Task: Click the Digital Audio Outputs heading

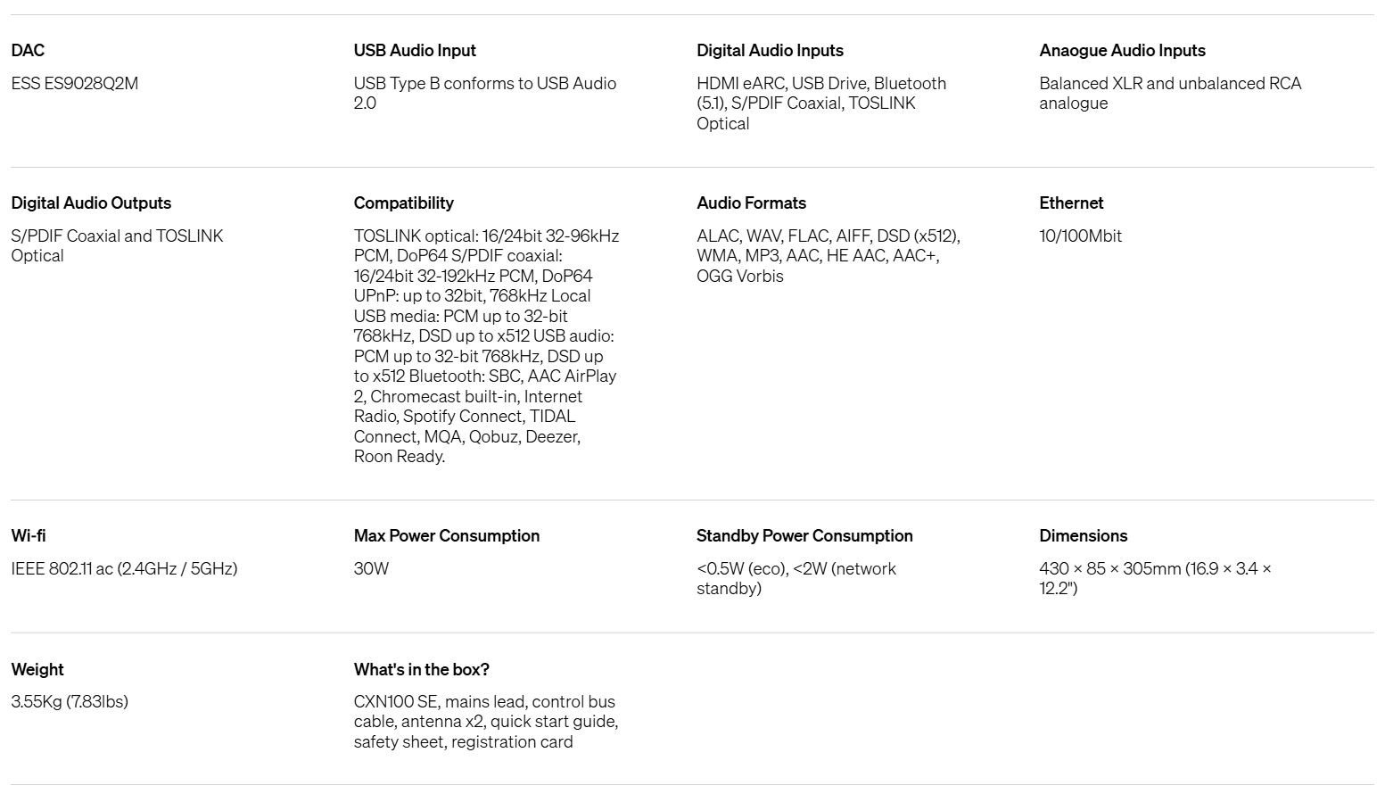Action: point(91,203)
